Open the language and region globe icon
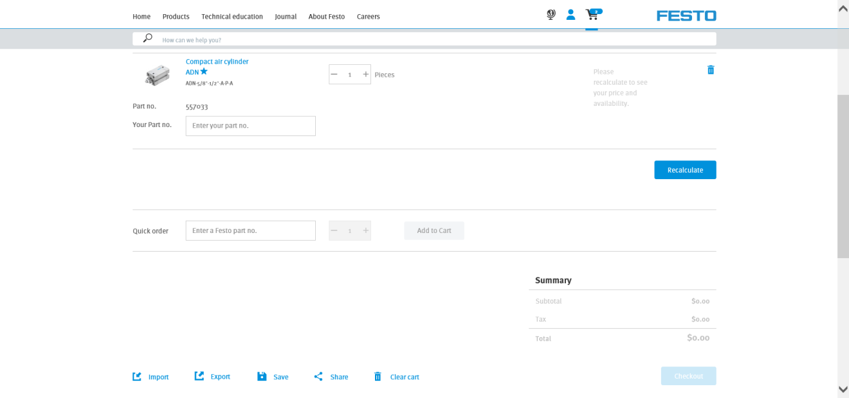Viewport: 849px width, 398px height. 551,14
